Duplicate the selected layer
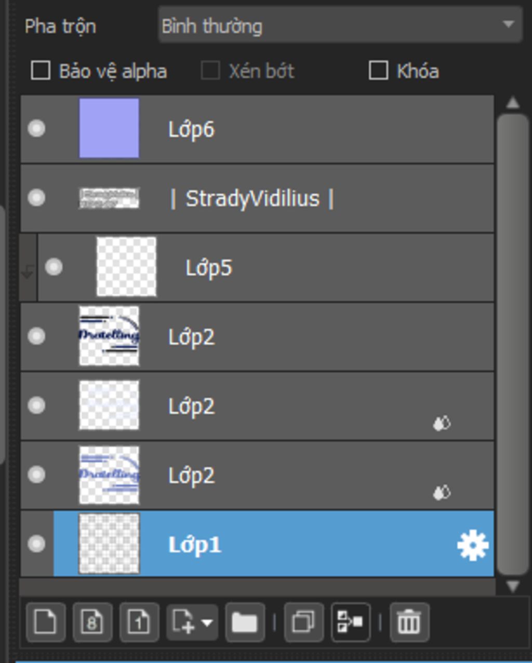The image size is (532, 663). click(304, 621)
